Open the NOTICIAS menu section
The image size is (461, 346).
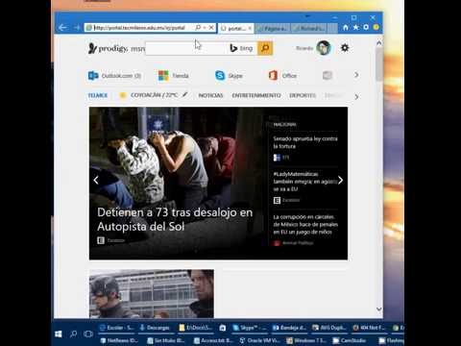tap(210, 95)
